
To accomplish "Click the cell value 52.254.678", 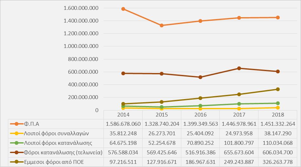I will coord(162,143).
